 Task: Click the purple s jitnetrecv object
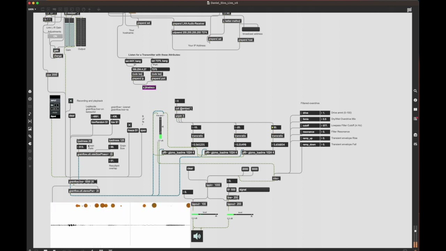tap(149, 88)
